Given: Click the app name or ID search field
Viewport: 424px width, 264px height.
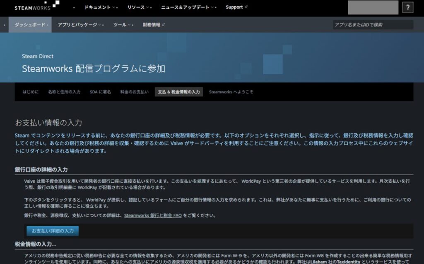Looking at the screenshot, I should pos(373,25).
